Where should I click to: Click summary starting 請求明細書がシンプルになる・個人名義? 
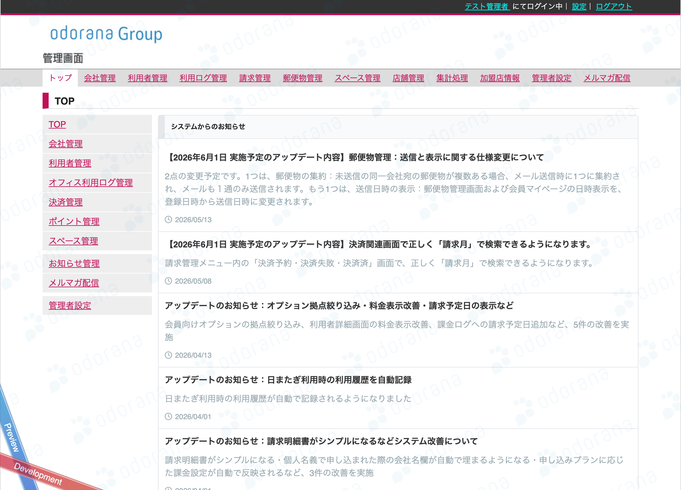click(394, 467)
